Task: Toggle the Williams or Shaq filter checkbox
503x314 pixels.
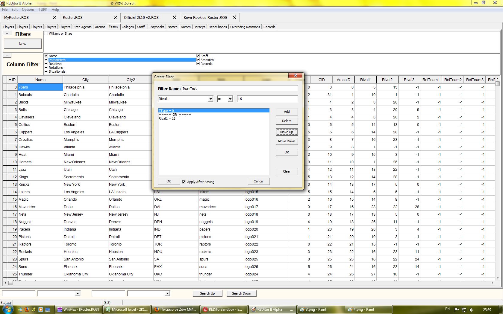Action: (x=46, y=33)
